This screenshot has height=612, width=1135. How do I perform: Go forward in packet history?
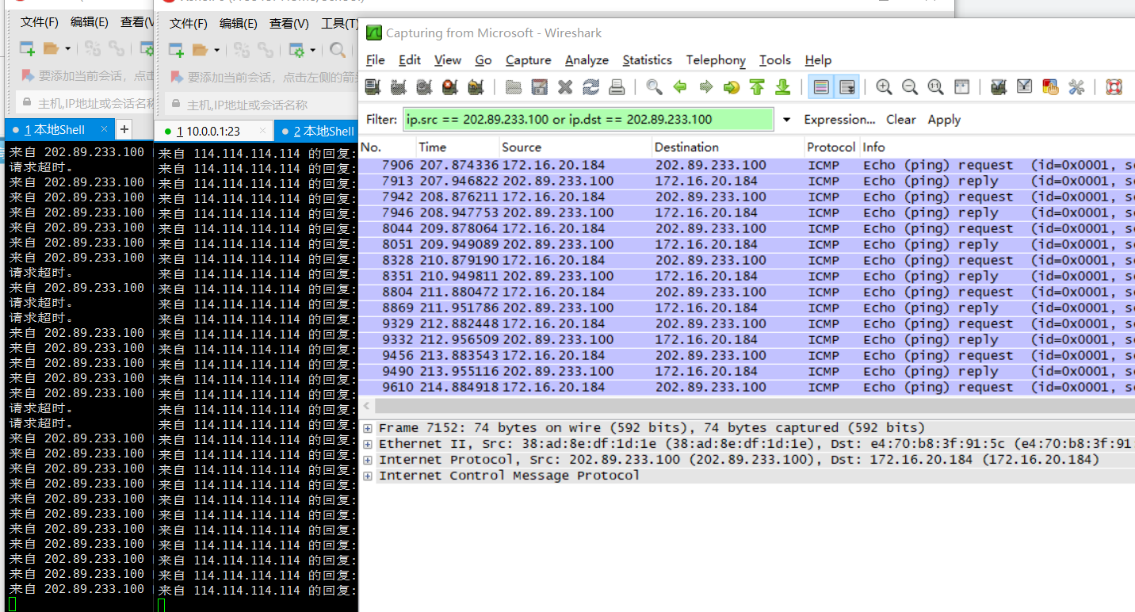click(705, 87)
